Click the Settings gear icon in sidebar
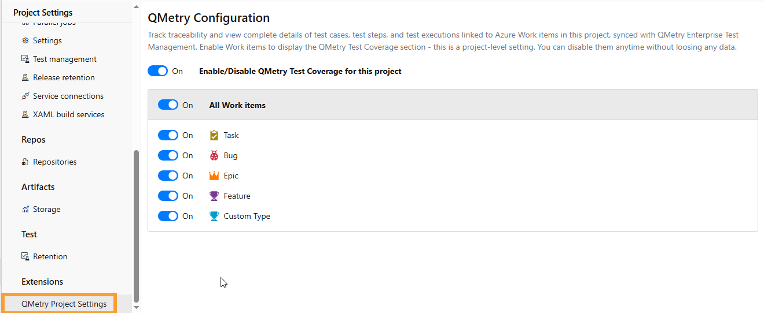Viewport: 764px width, 313px height. coord(25,40)
